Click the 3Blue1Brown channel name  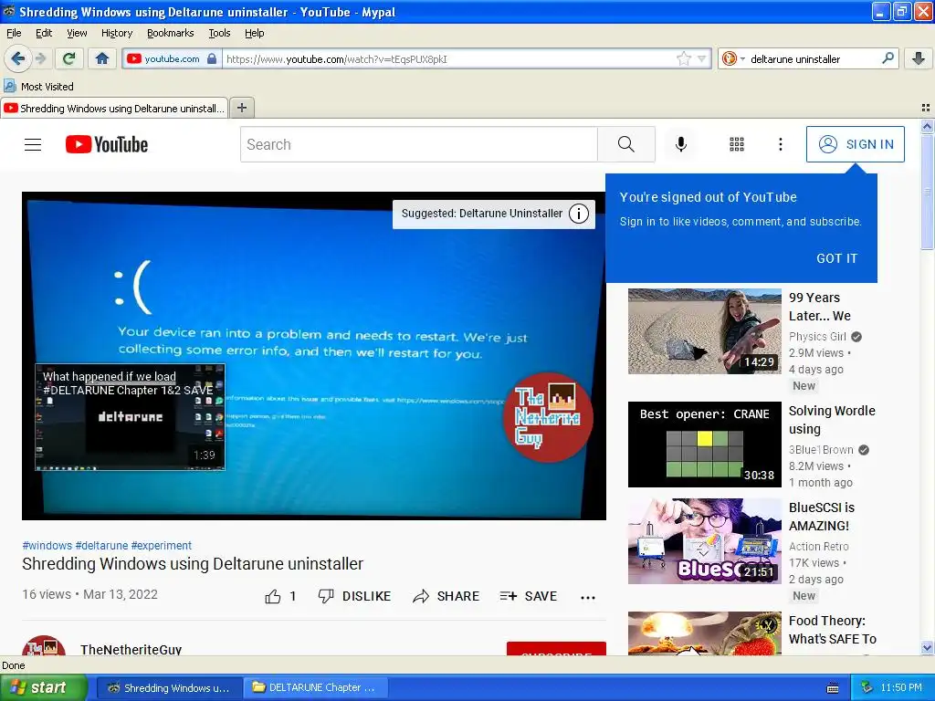click(821, 449)
